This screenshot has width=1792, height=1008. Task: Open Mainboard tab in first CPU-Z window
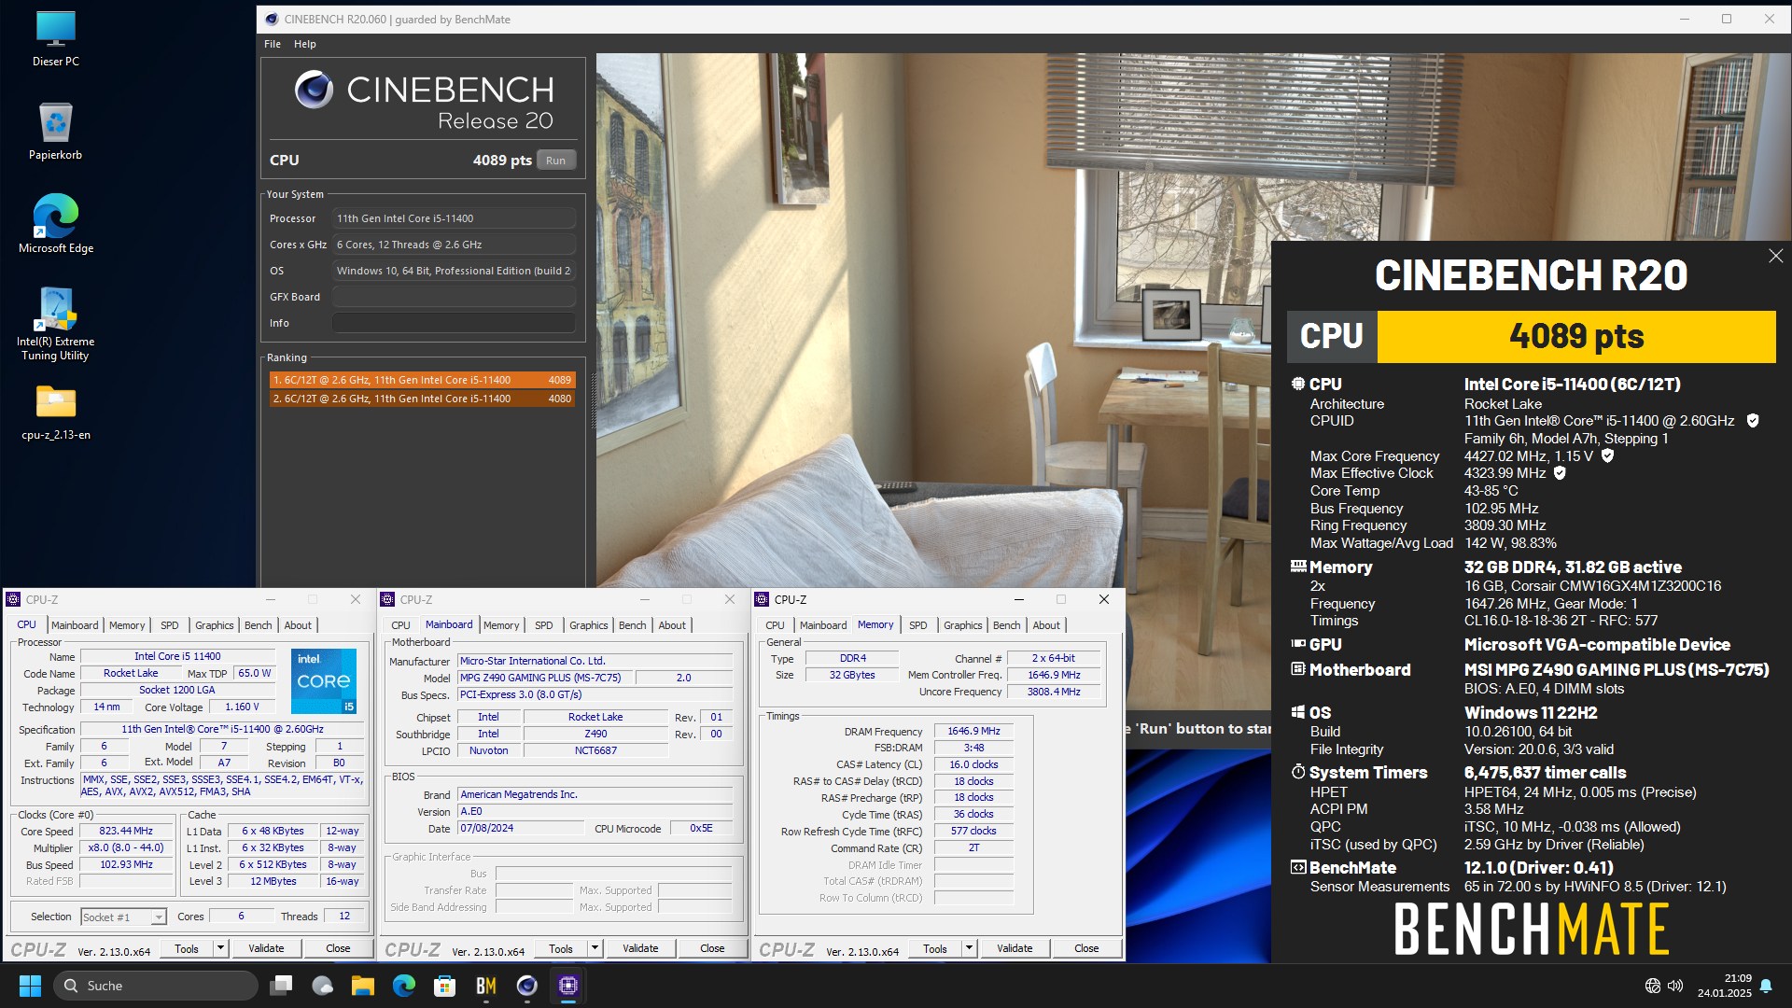point(75,625)
